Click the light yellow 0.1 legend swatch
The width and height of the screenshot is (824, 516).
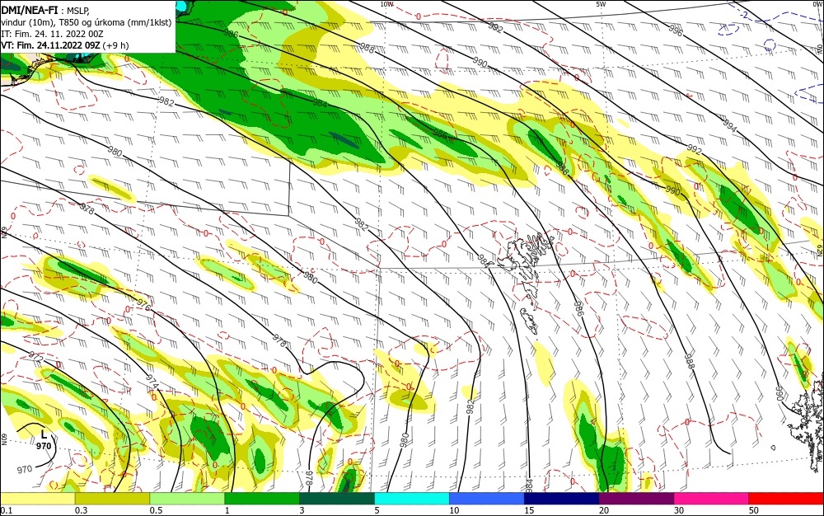click(38, 499)
